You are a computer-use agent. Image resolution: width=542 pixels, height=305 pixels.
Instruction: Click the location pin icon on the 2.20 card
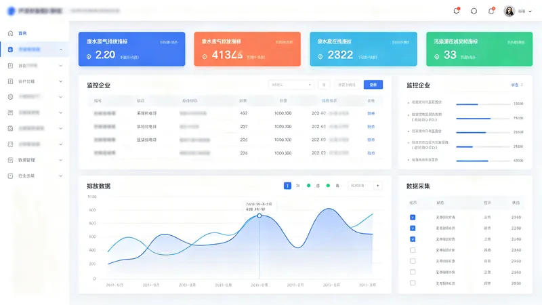pos(89,56)
